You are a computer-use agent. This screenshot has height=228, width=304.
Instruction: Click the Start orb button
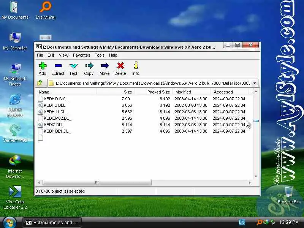9,223
